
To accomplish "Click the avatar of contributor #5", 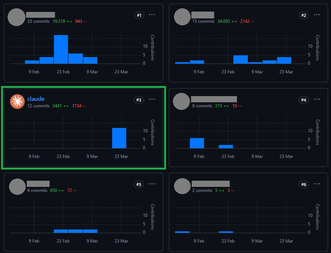I will pyautogui.click(x=17, y=186).
